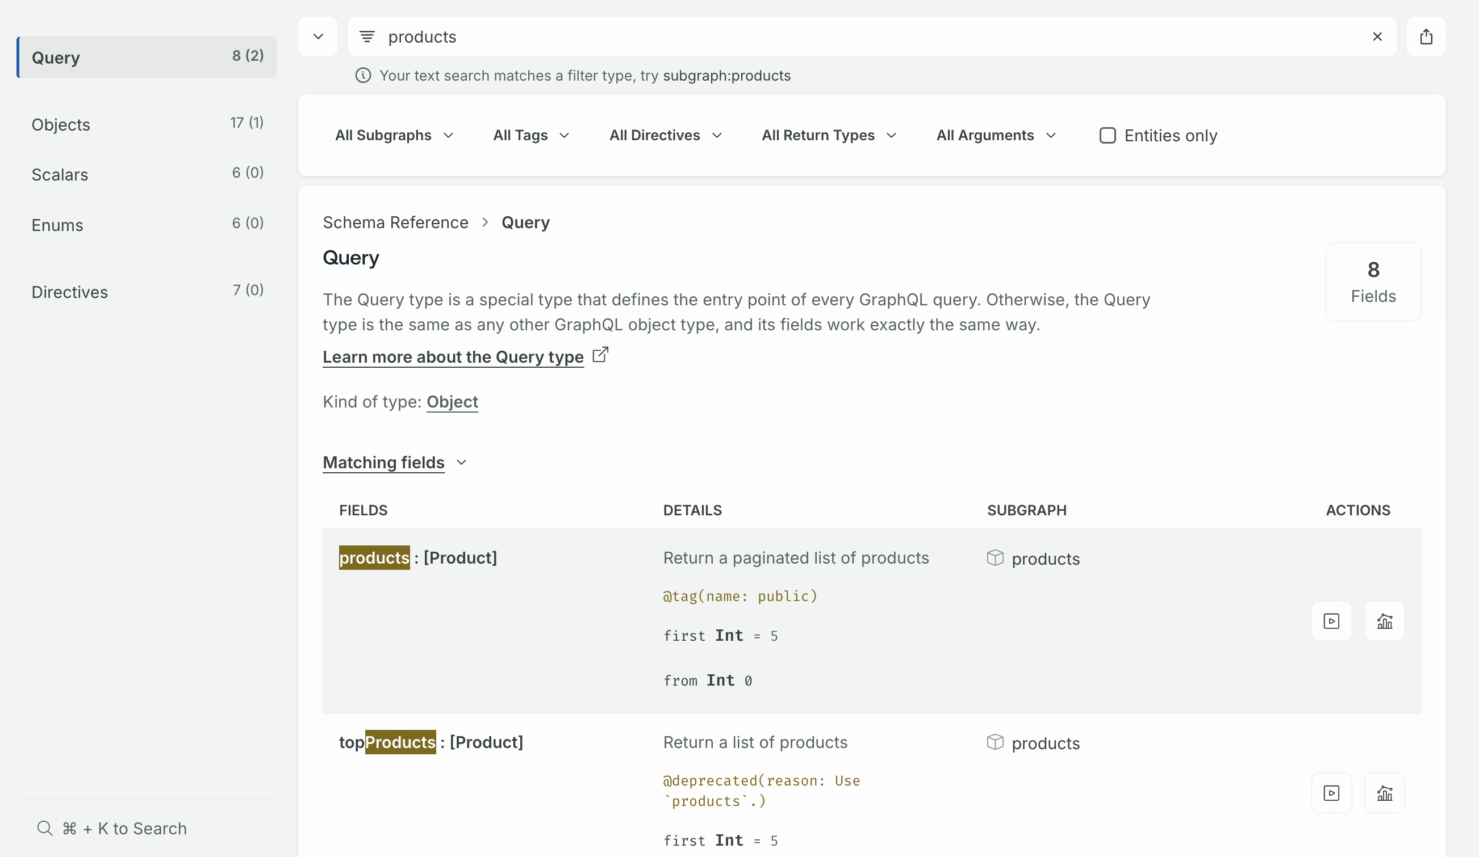The height and width of the screenshot is (857, 1479).
Task: Click 'Return a paginated list of products' description
Action: (x=796, y=557)
